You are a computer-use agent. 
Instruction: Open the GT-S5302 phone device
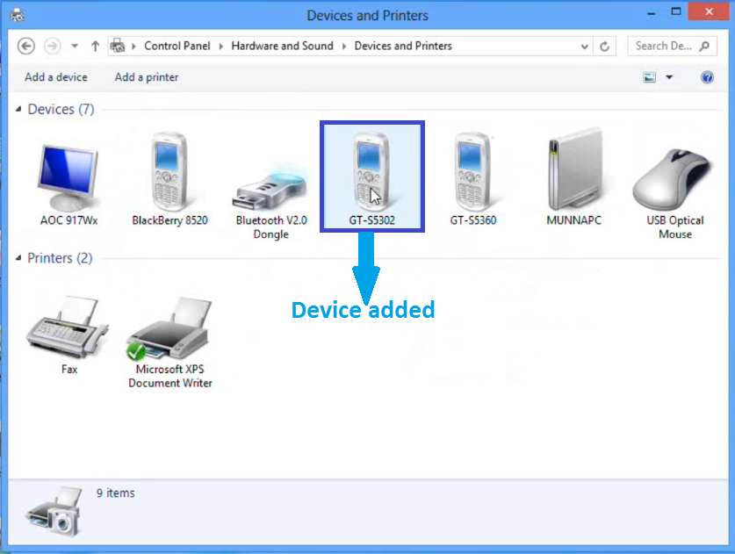(x=371, y=171)
